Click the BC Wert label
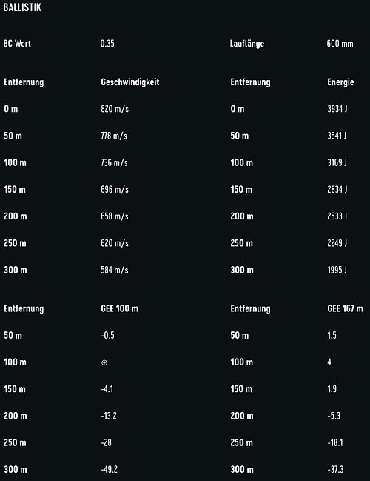Screen dimensions: 370x481 pos(17,43)
